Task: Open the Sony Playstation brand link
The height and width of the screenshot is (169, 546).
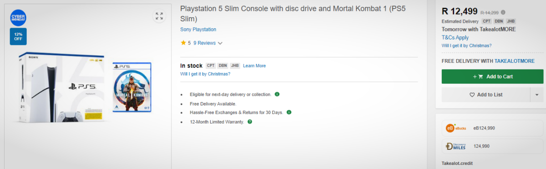Action: click(x=198, y=30)
